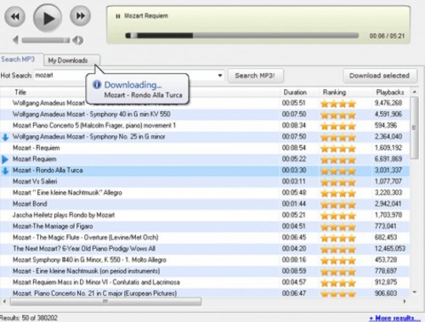Expand the Hot Search dropdown arrow
This screenshot has width=425, height=322.
[220, 76]
